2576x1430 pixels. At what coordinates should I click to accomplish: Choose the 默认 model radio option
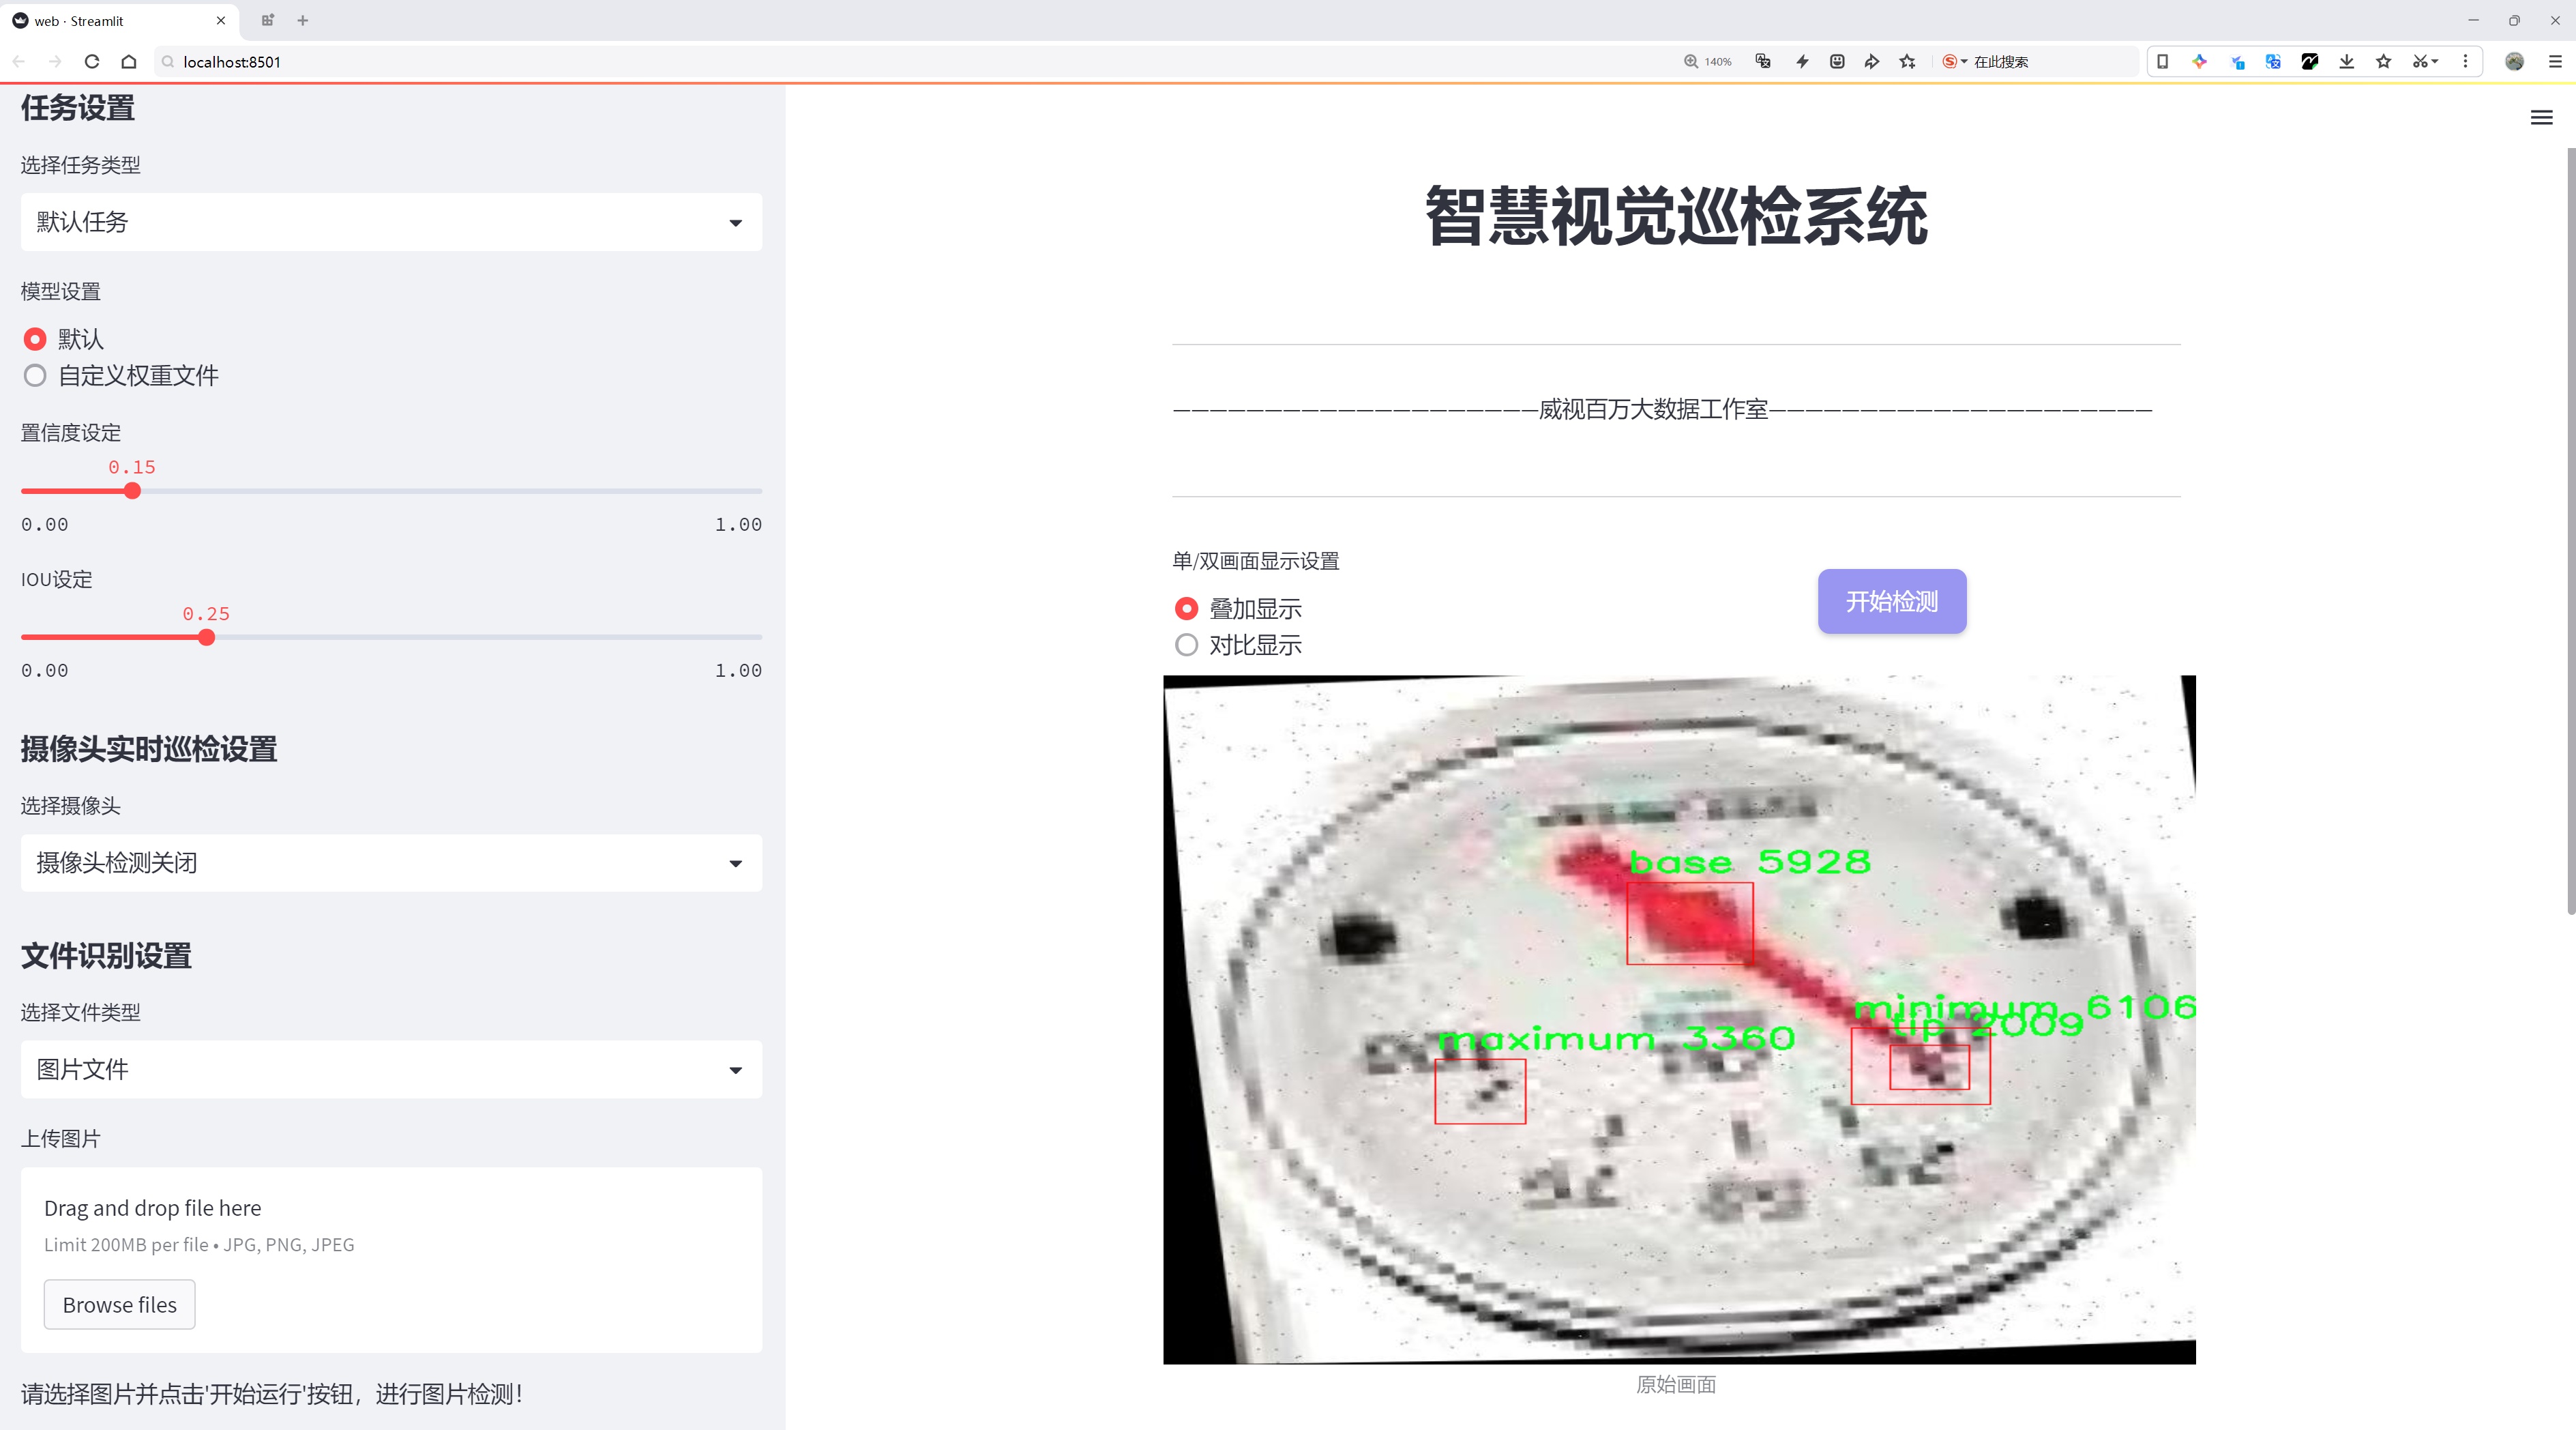pyautogui.click(x=35, y=339)
